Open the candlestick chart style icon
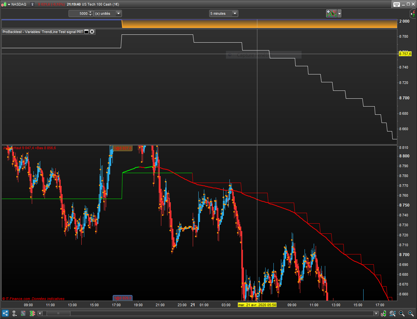This screenshot has width=417, height=319. (4, 4)
